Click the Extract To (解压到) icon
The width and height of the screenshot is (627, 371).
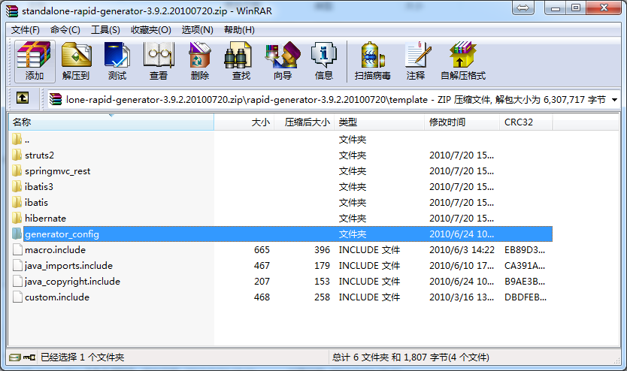point(76,61)
